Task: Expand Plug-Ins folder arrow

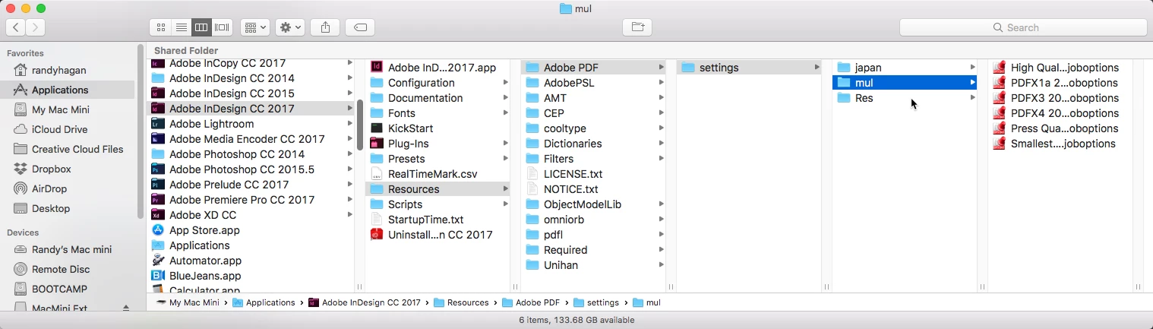Action: click(505, 144)
